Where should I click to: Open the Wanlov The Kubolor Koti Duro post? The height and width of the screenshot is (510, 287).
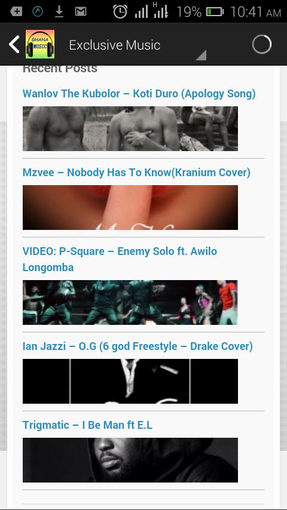[139, 94]
